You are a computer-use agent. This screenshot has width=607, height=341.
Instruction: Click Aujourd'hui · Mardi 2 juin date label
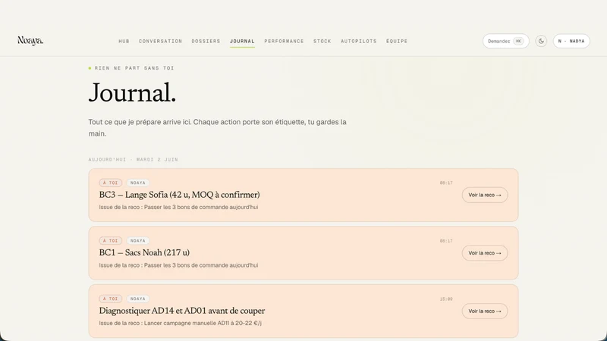coord(134,159)
